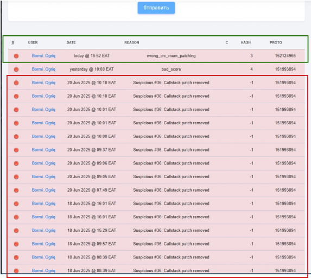Click red status dot in yesterday 10:00 row

coord(16,69)
